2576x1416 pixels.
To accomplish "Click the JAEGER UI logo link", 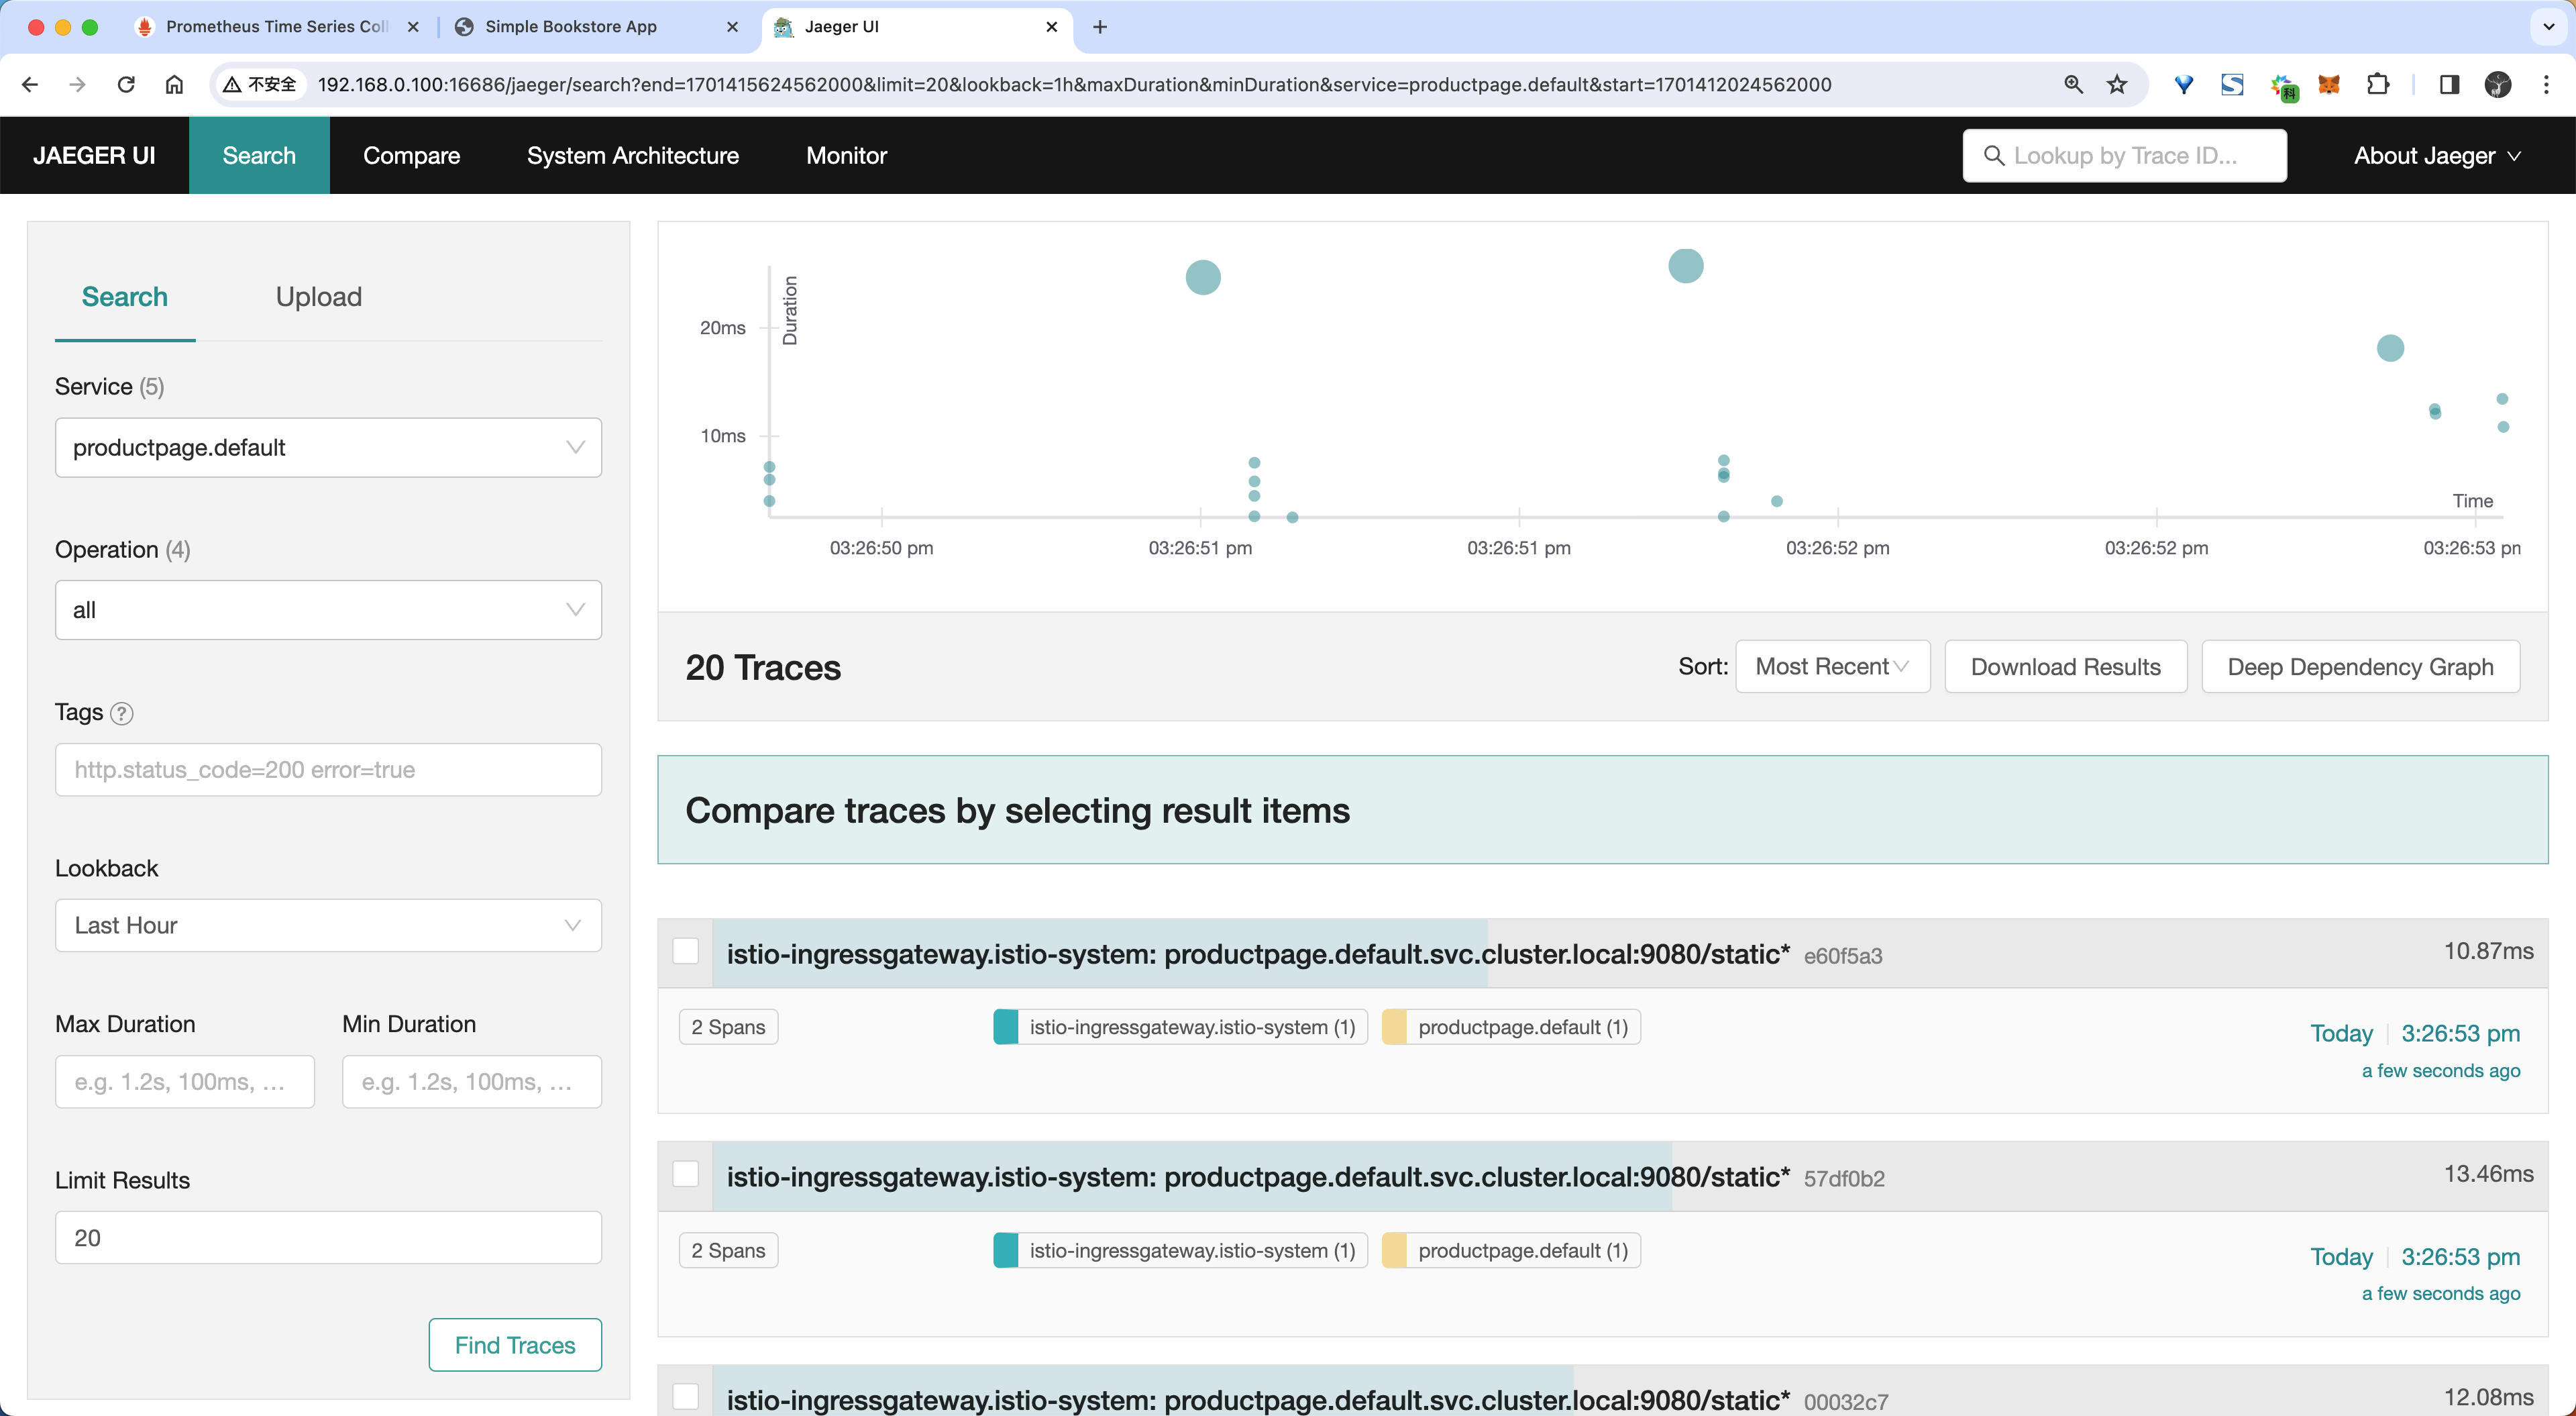I will tap(94, 156).
